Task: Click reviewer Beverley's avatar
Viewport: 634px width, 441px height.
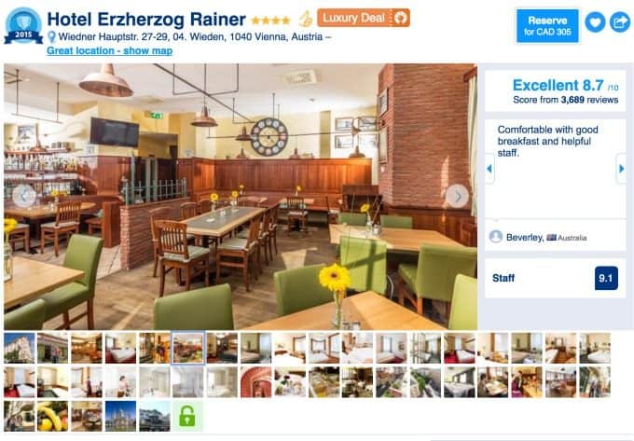Action: tap(495, 237)
